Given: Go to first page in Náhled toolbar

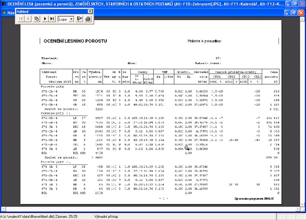Looking at the screenshot, I should pyautogui.click(x=21, y=19).
